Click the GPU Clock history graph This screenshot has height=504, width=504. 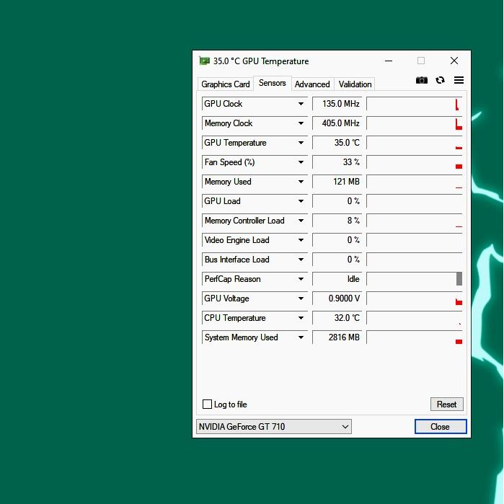pos(415,104)
